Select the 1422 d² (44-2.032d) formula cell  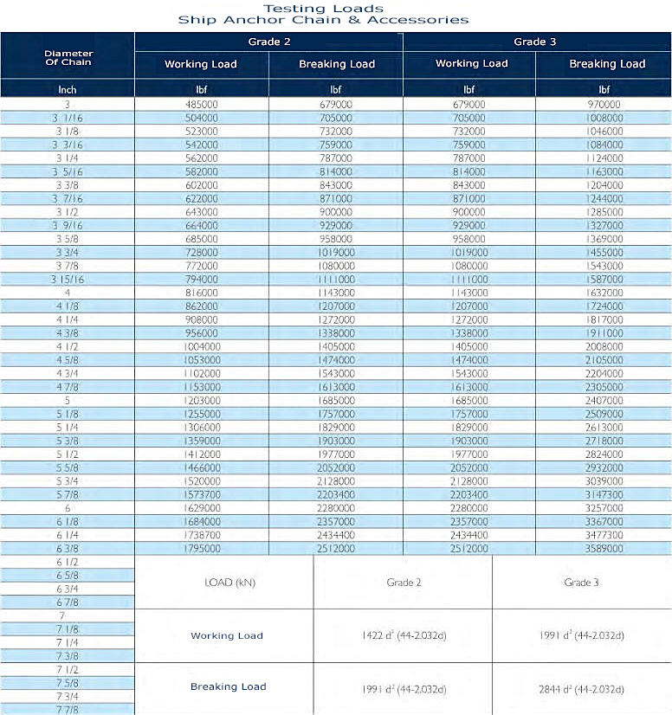403,636
